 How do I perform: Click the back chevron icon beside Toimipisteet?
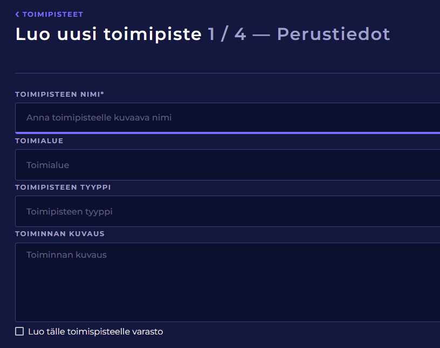[x=17, y=15]
